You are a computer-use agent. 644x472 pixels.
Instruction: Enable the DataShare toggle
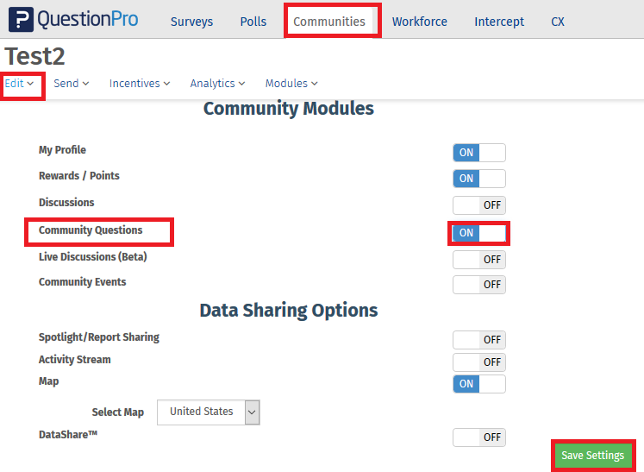pyautogui.click(x=478, y=437)
